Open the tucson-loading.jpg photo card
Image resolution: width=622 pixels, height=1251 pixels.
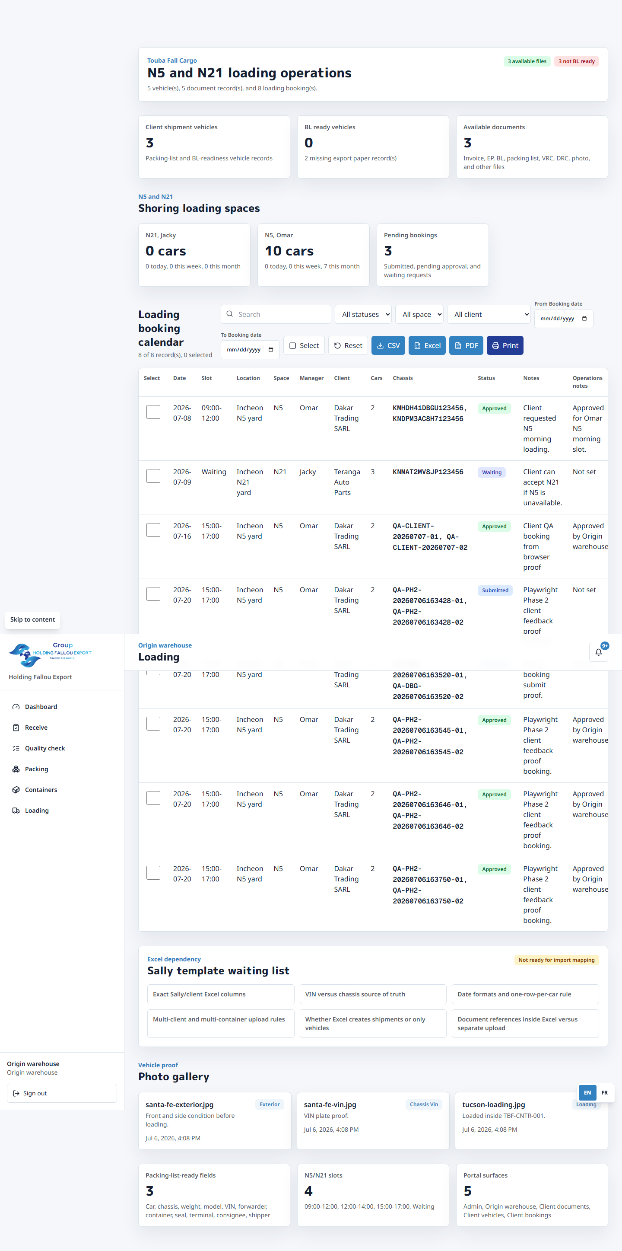point(531,1121)
